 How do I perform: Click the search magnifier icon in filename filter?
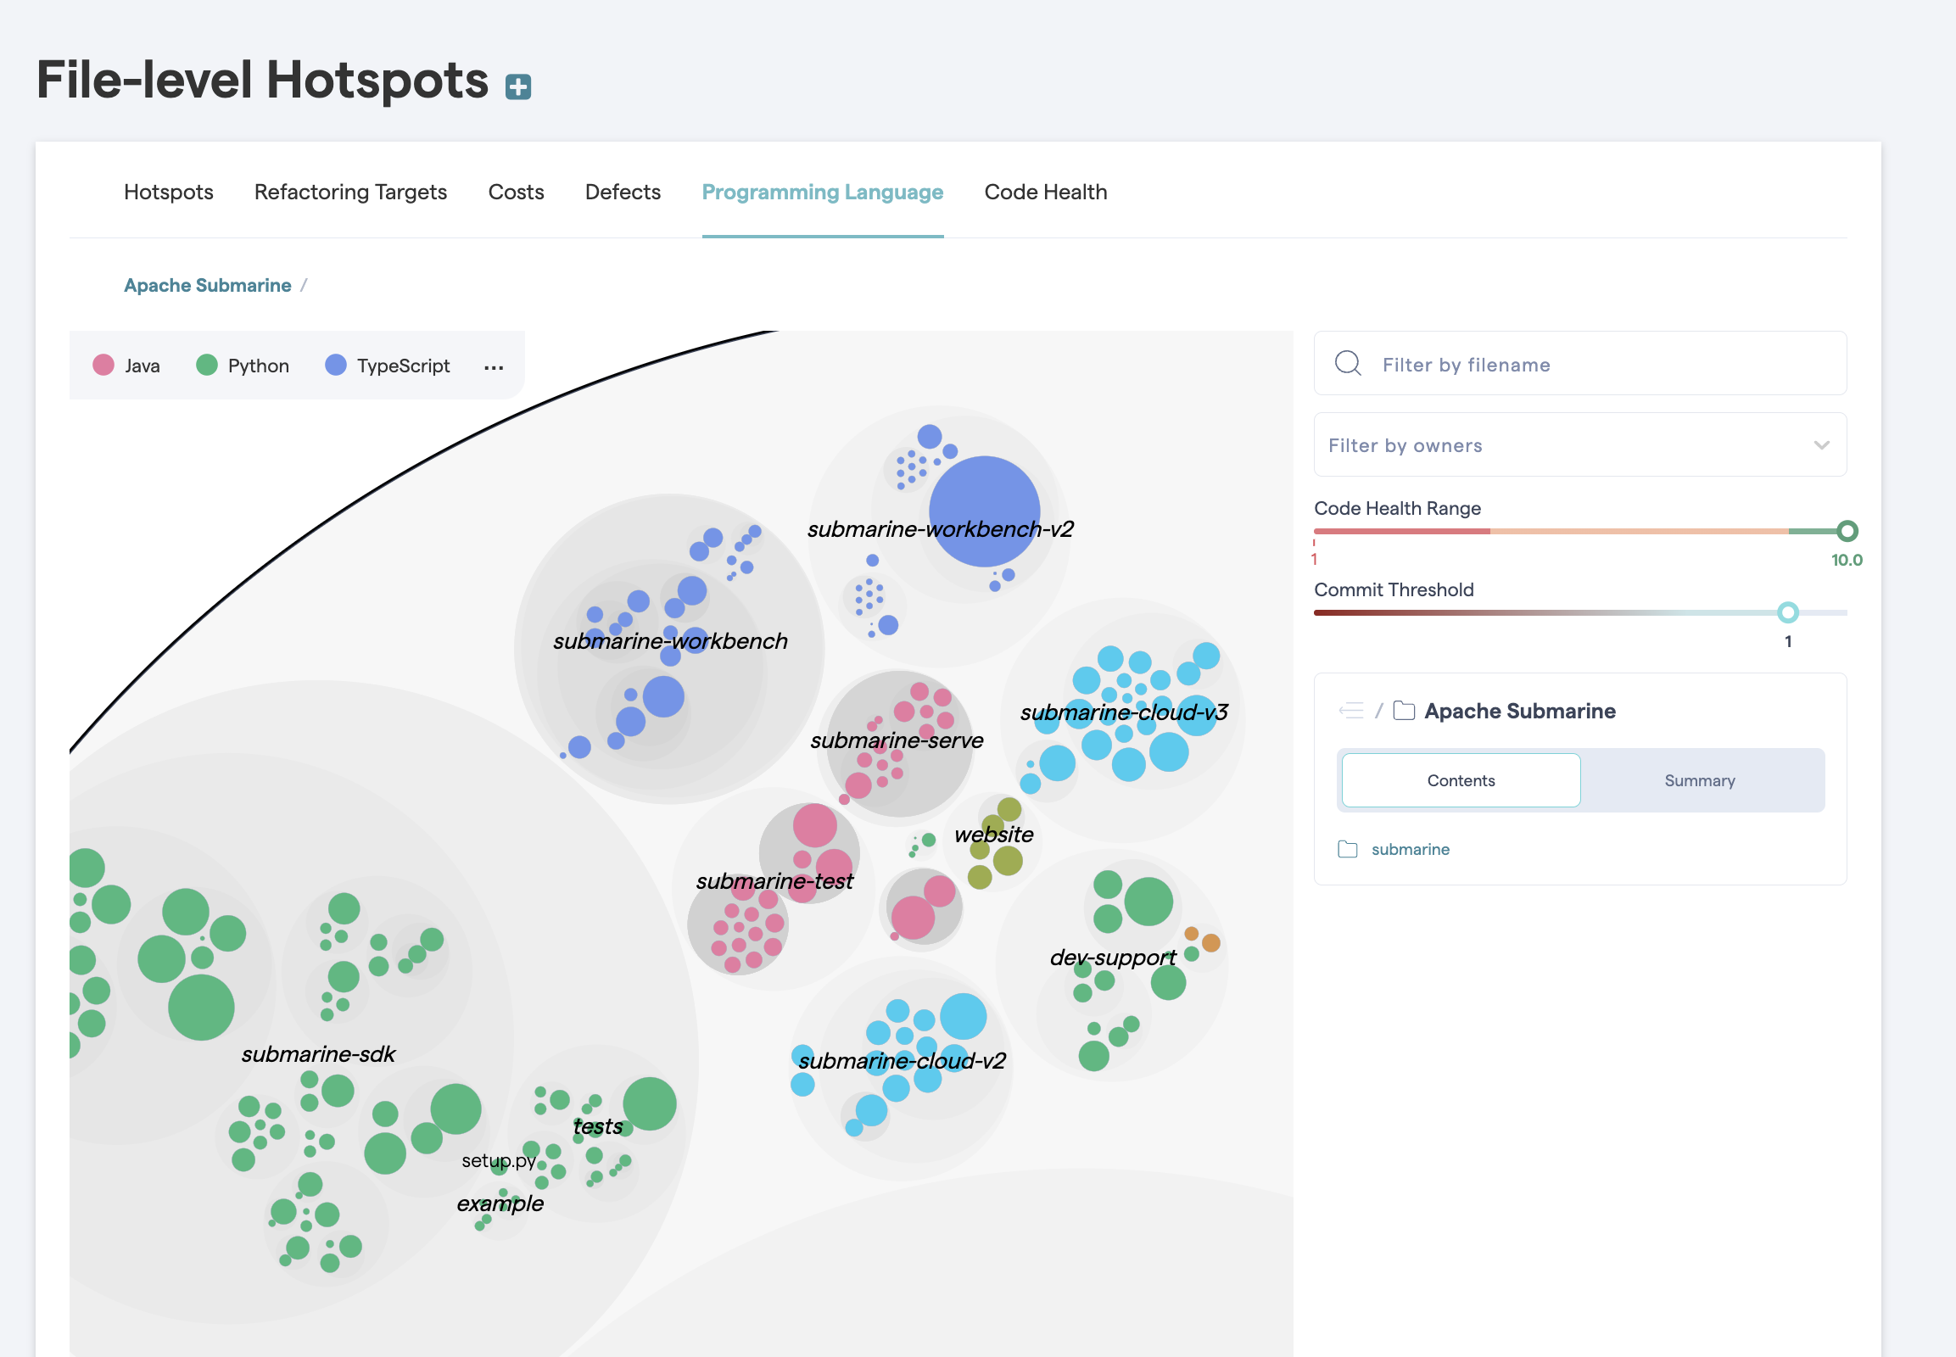tap(1348, 364)
